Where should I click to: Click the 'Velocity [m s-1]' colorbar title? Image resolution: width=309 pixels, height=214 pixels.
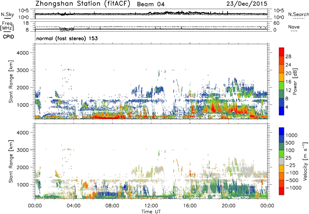(x=305, y=161)
